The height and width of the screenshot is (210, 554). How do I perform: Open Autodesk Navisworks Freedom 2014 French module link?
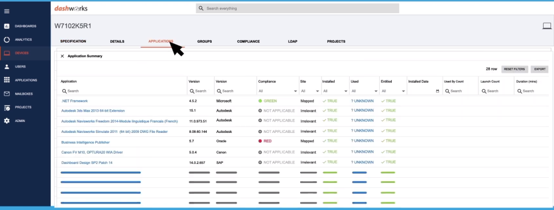click(x=119, y=121)
